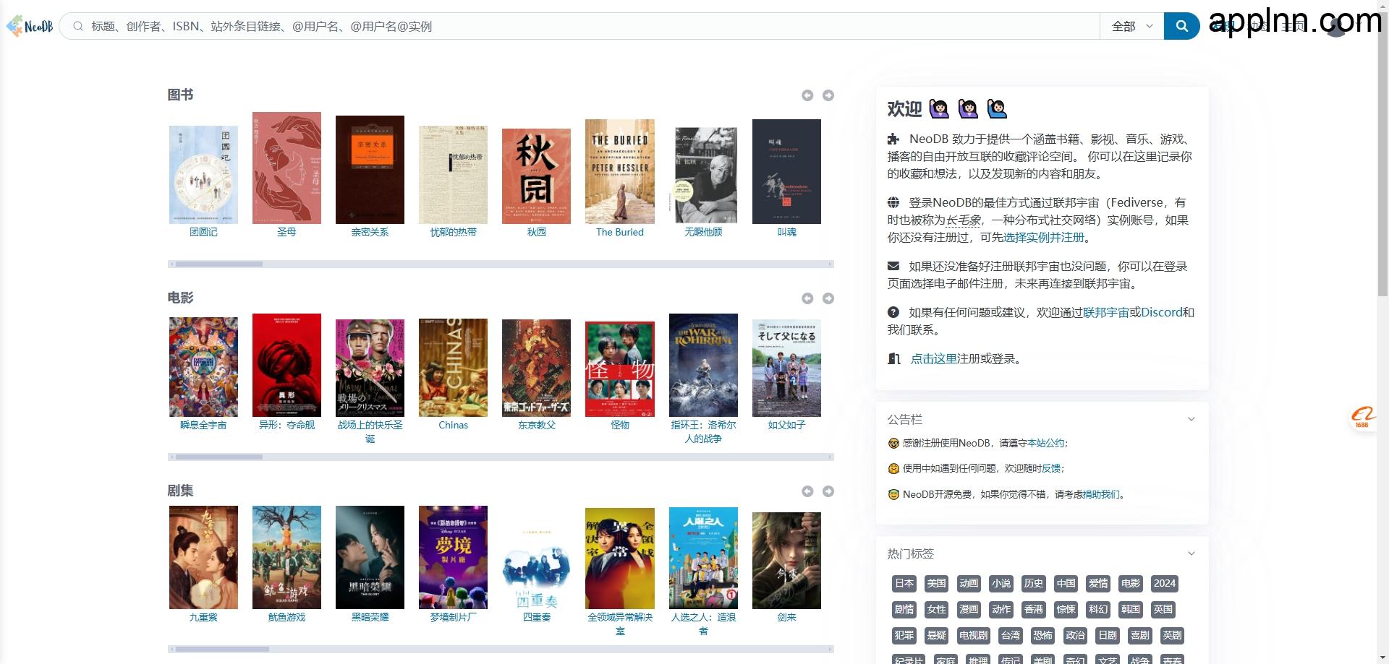Open the 全部 category dropdown

click(1131, 26)
